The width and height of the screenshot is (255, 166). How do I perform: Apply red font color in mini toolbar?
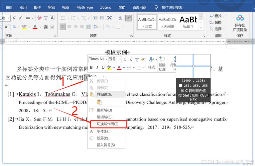(x=119, y=67)
